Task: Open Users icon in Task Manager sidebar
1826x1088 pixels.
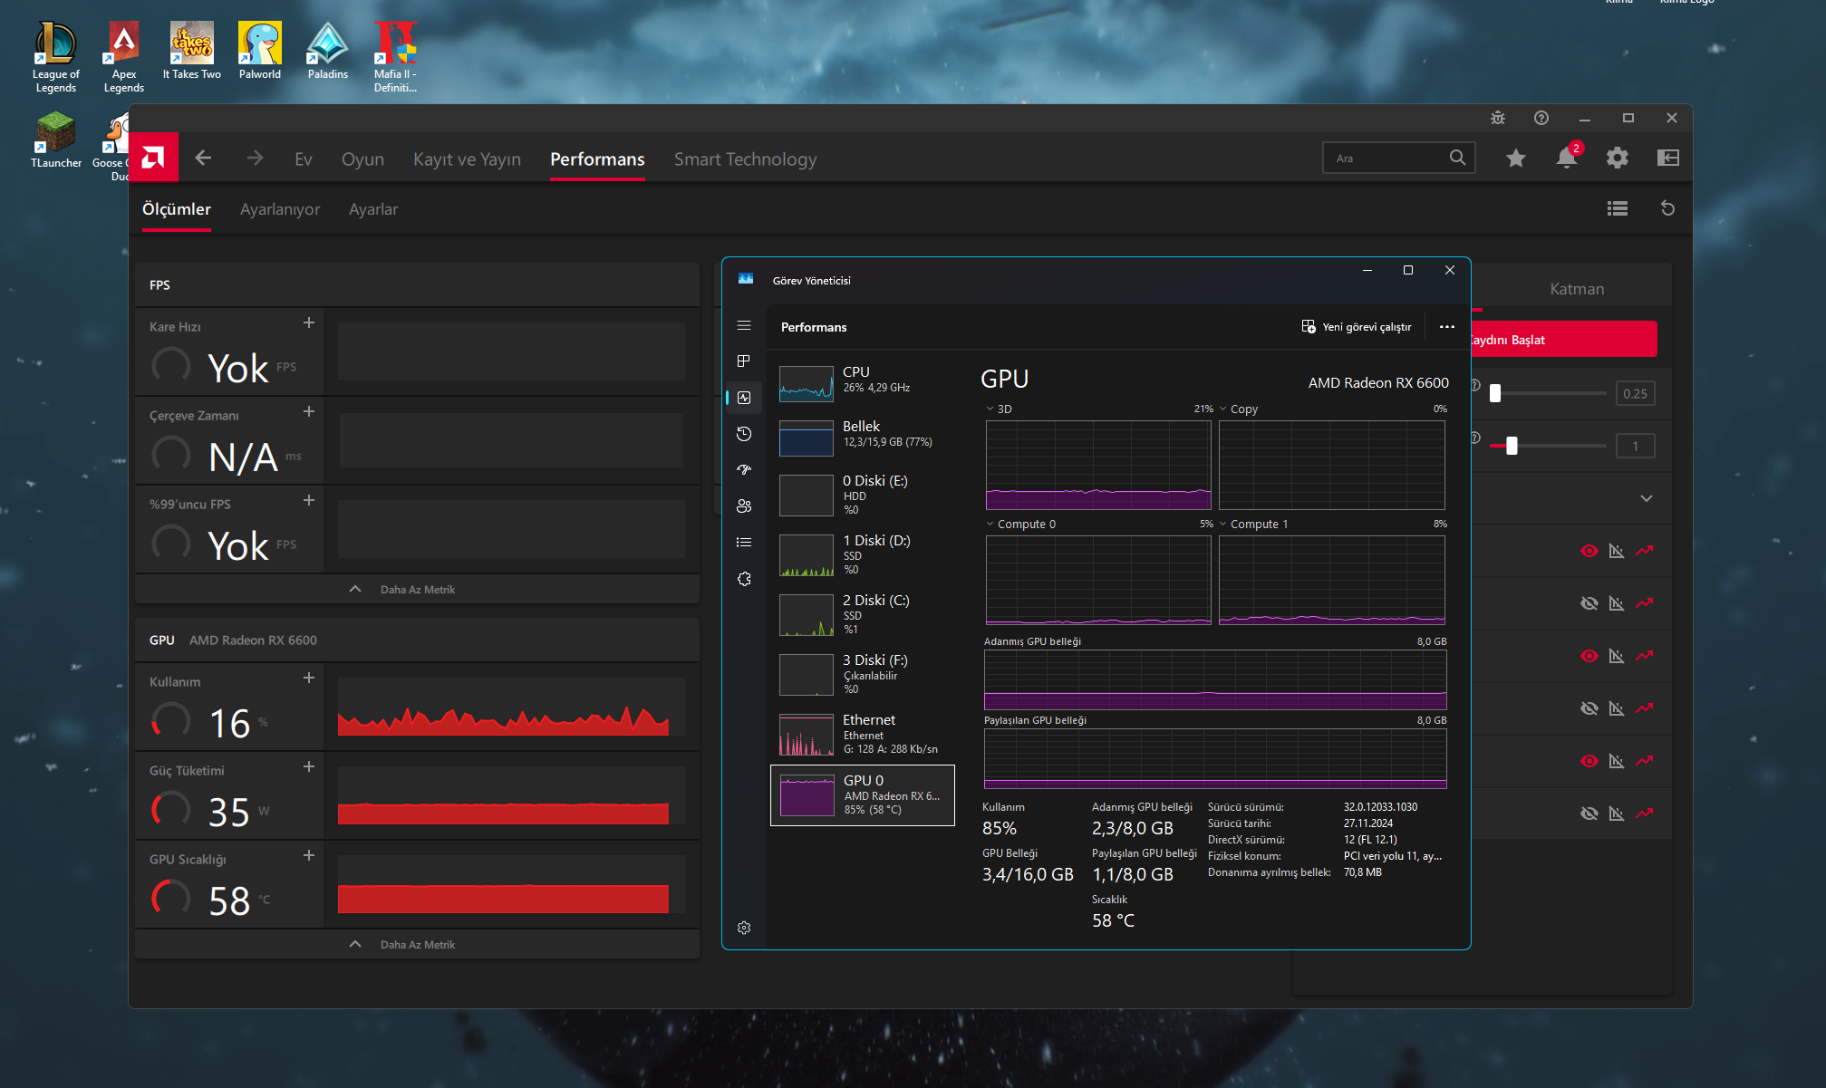Action: coord(744,506)
